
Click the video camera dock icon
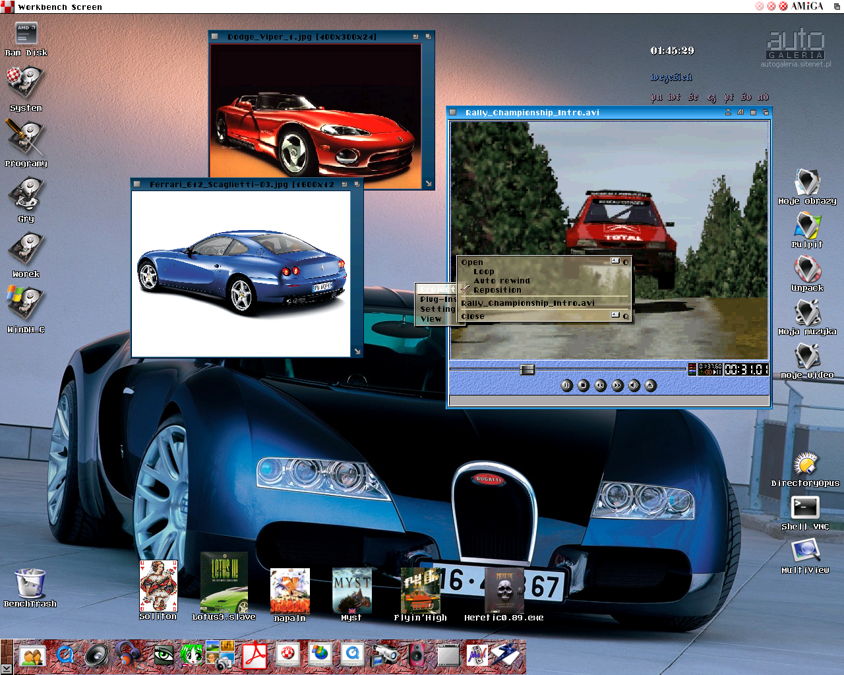point(384,656)
